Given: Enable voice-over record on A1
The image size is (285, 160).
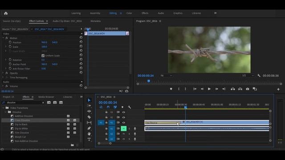Looking at the screenshot, I should [x=135, y=128].
